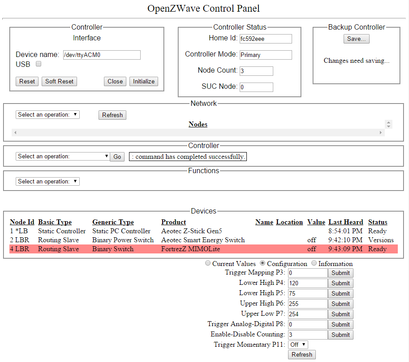Click the Controller Mode field
Screen dimensions: 409x362
click(266, 55)
